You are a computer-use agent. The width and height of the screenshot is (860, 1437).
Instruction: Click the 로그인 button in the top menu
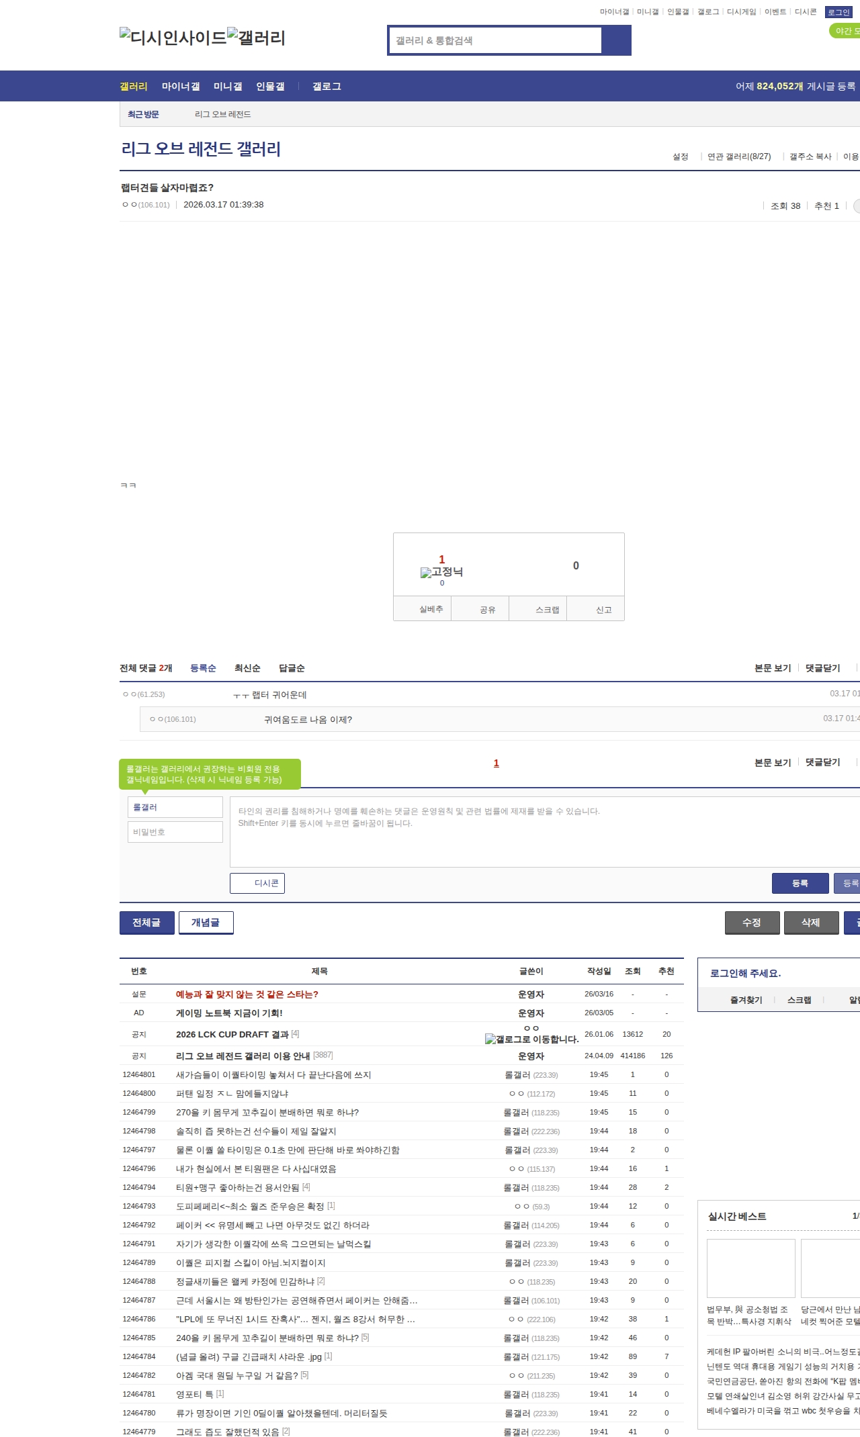click(838, 12)
